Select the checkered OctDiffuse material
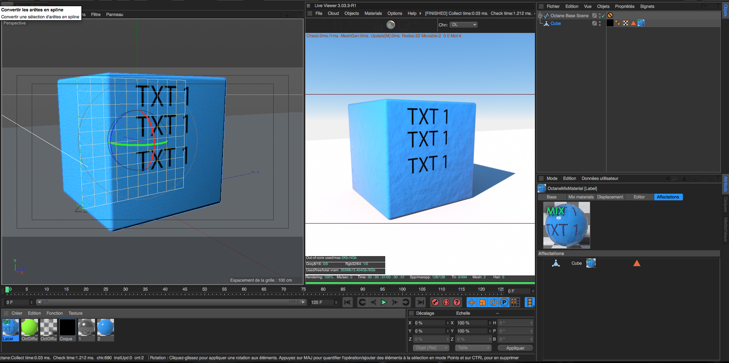729x363 pixels. point(48,330)
